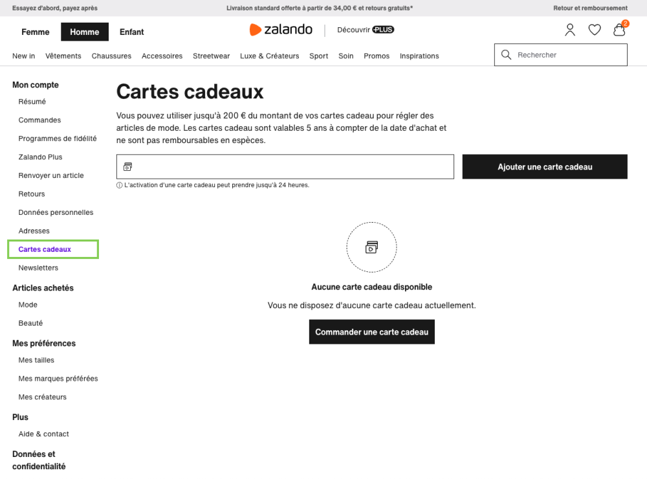Open the user account icon
The width and height of the screenshot is (647, 479).
(x=570, y=30)
